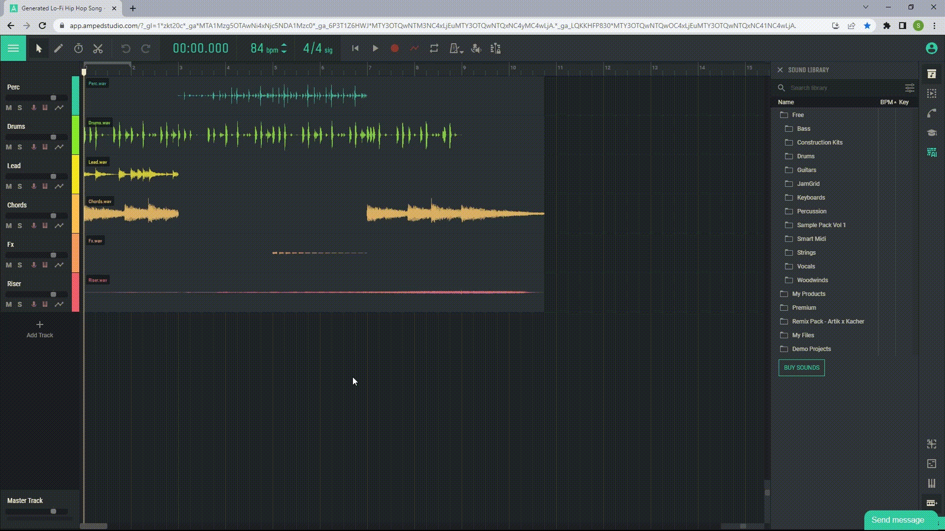Click the loop toggle icon
945x531 pixels.
(434, 49)
